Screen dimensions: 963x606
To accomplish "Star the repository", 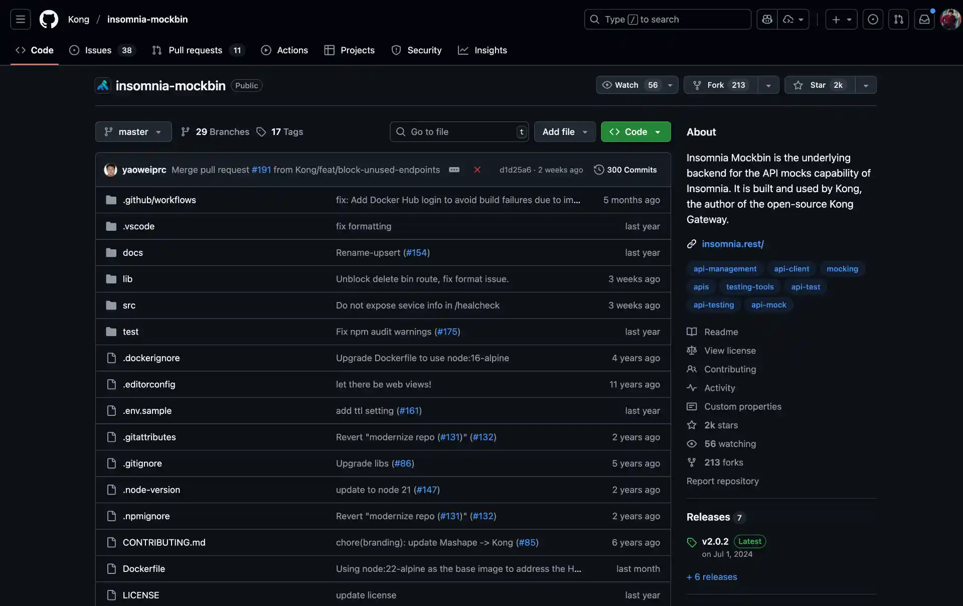I will 820,85.
